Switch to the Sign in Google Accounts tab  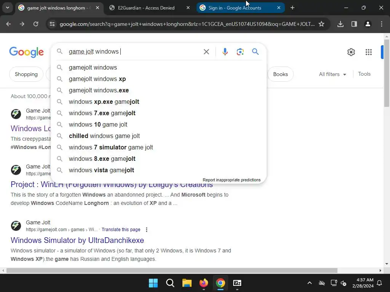coord(235,8)
